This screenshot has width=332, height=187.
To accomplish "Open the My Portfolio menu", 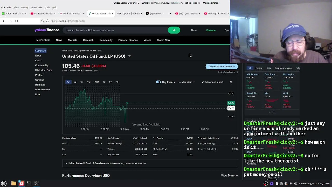I will coord(43,40).
